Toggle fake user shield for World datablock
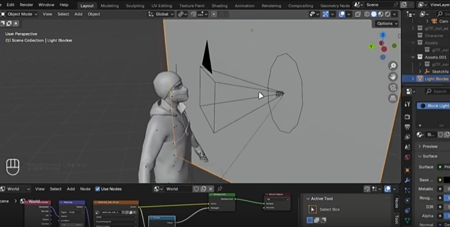This screenshot has width=450, height=227. (196, 189)
